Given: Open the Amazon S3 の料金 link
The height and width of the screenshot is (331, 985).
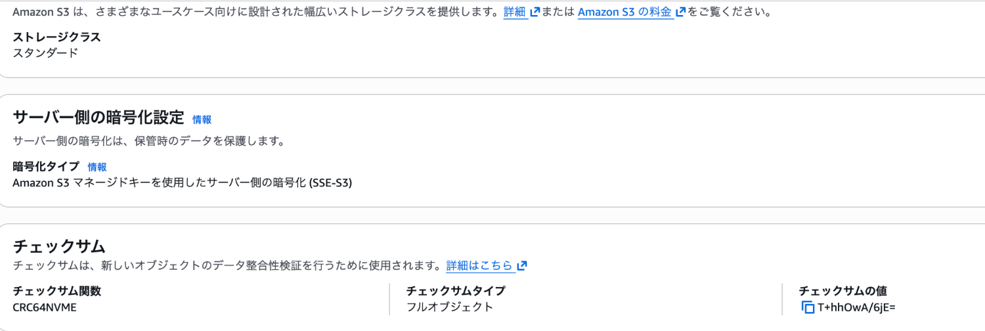Looking at the screenshot, I should (x=625, y=12).
